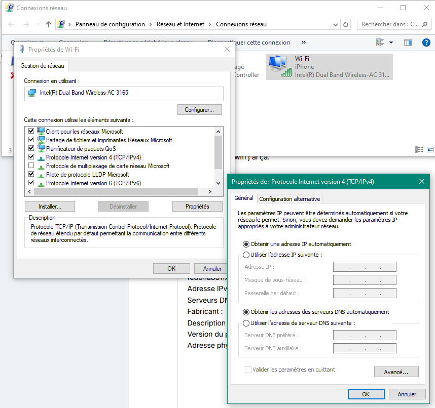Select Utiliser l'adresse de serveur DNS suivante
Image resolution: width=435 pixels, height=408 pixels.
tap(246, 323)
